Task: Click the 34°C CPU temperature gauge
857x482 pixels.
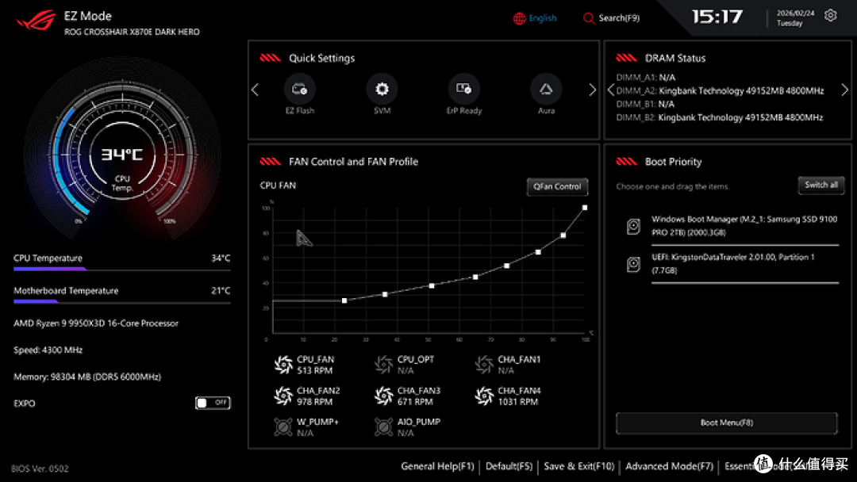Action: pos(122,155)
